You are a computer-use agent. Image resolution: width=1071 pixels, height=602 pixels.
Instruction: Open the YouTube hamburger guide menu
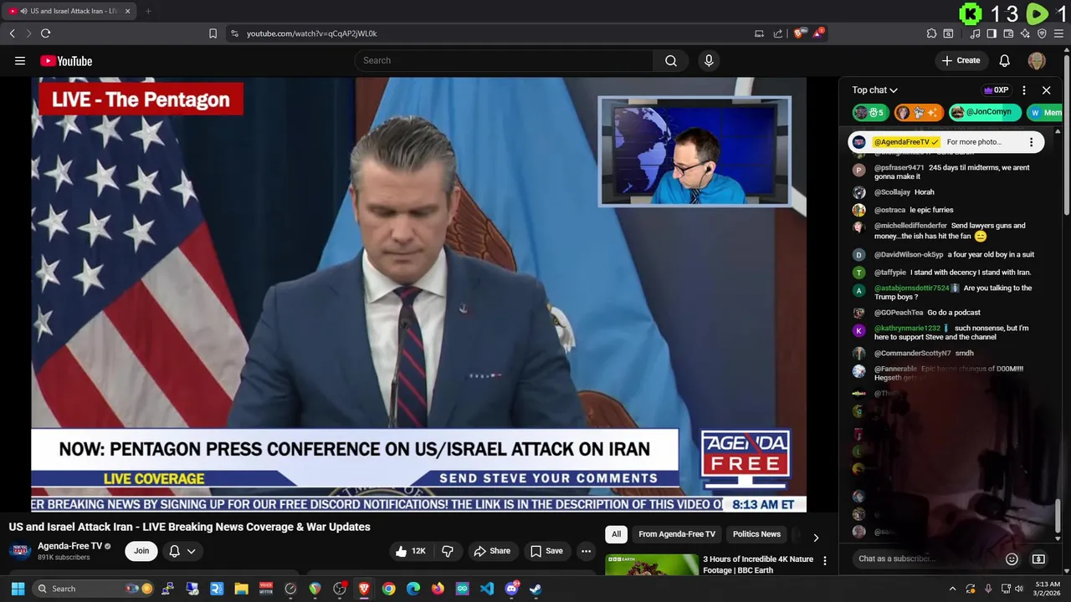20,61
